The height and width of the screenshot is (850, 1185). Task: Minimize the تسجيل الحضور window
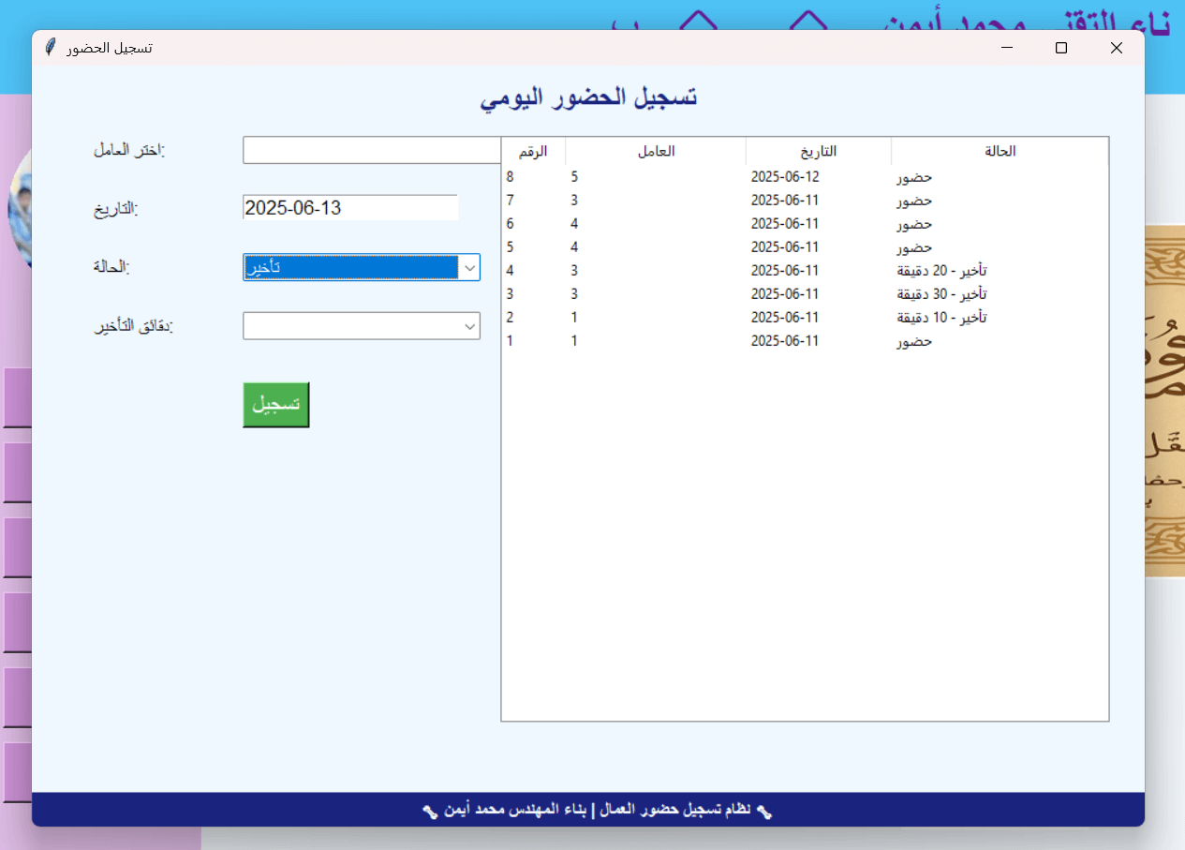tap(1007, 48)
